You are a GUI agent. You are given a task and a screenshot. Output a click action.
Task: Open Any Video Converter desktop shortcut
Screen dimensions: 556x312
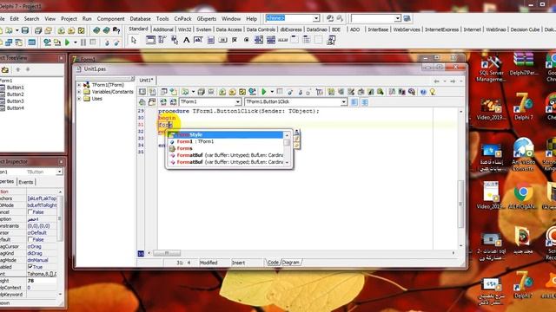(523, 154)
